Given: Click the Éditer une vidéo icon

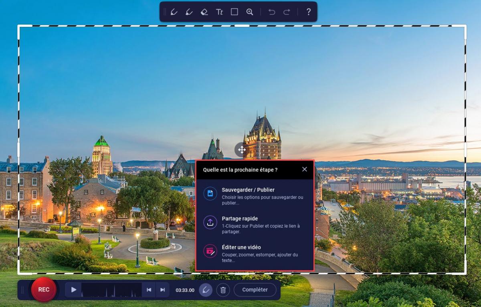Looking at the screenshot, I should click(210, 251).
